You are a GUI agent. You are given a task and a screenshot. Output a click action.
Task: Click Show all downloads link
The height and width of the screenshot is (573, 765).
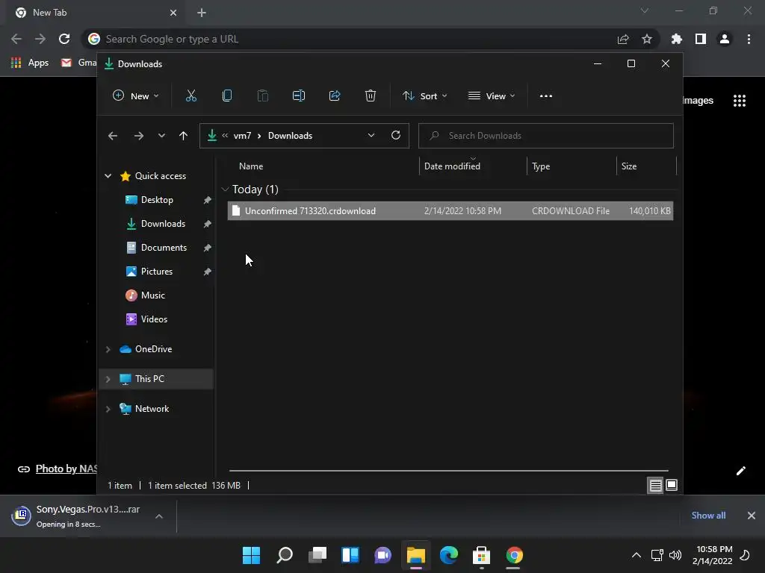[708, 516]
